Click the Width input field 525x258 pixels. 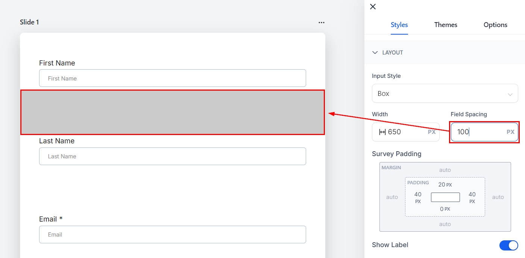coord(406,132)
